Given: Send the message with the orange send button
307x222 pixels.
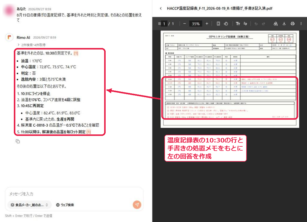Looking at the screenshot, I should [x=137, y=205].
